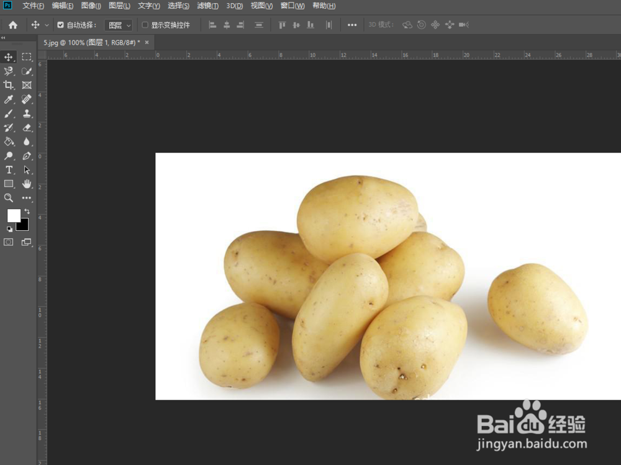The image size is (621, 465).
Task: Open the 编辑(E) menu
Action: [x=63, y=6]
